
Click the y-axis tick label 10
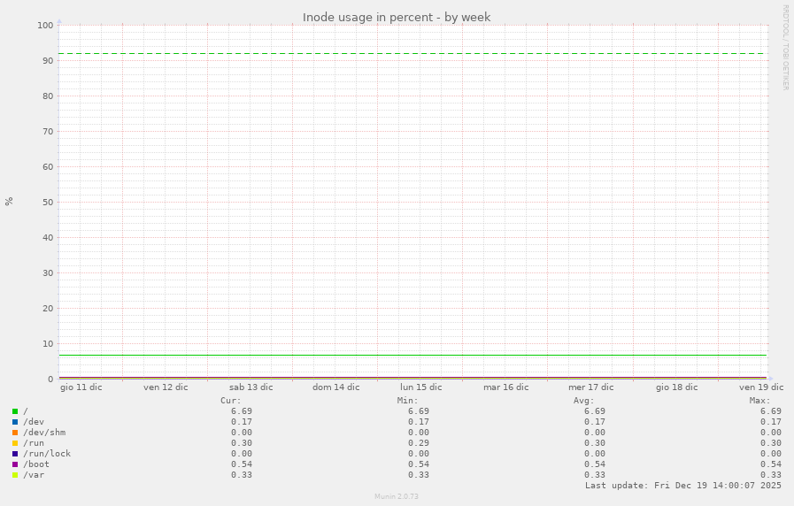48,344
